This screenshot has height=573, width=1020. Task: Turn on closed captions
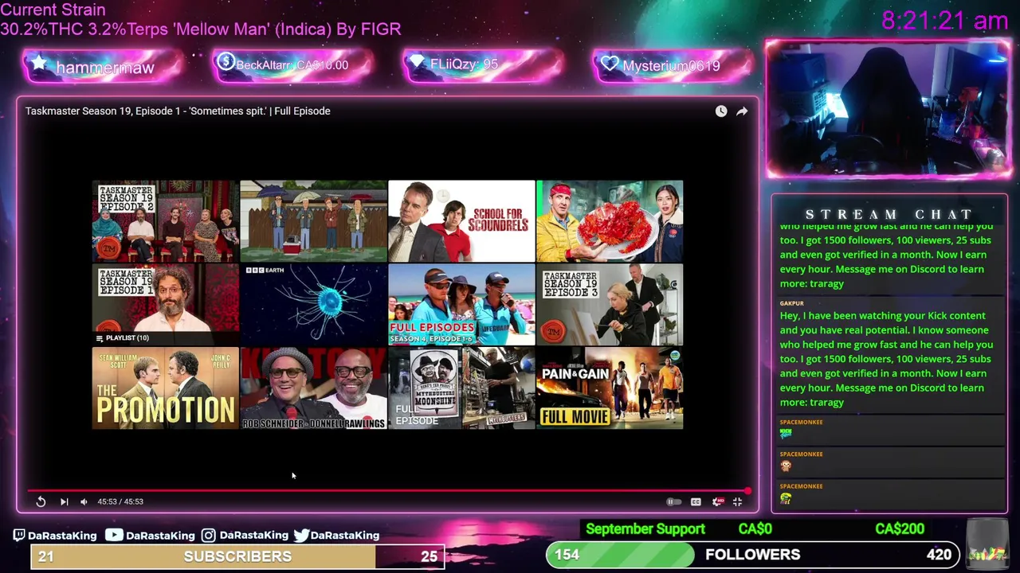coord(696,501)
